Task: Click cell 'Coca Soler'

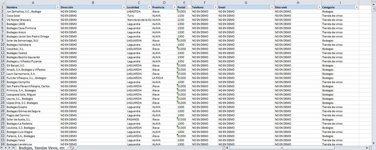Action: 33,16
